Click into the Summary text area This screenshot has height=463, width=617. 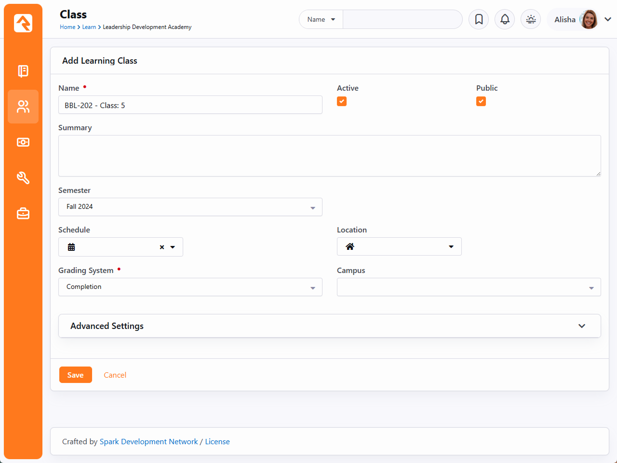pyautogui.click(x=329, y=156)
